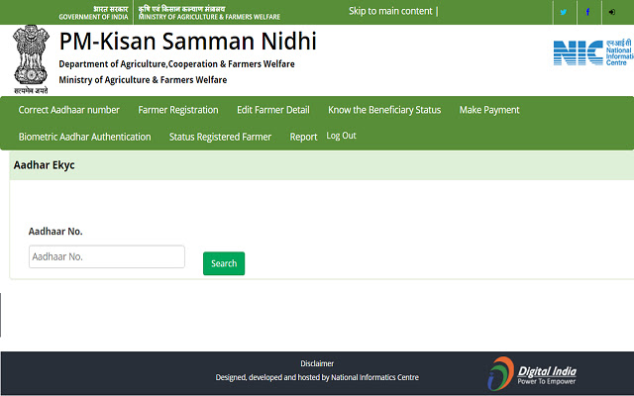Click the Digital India logo
Viewport: 634px width, 396px height.
[x=532, y=373]
